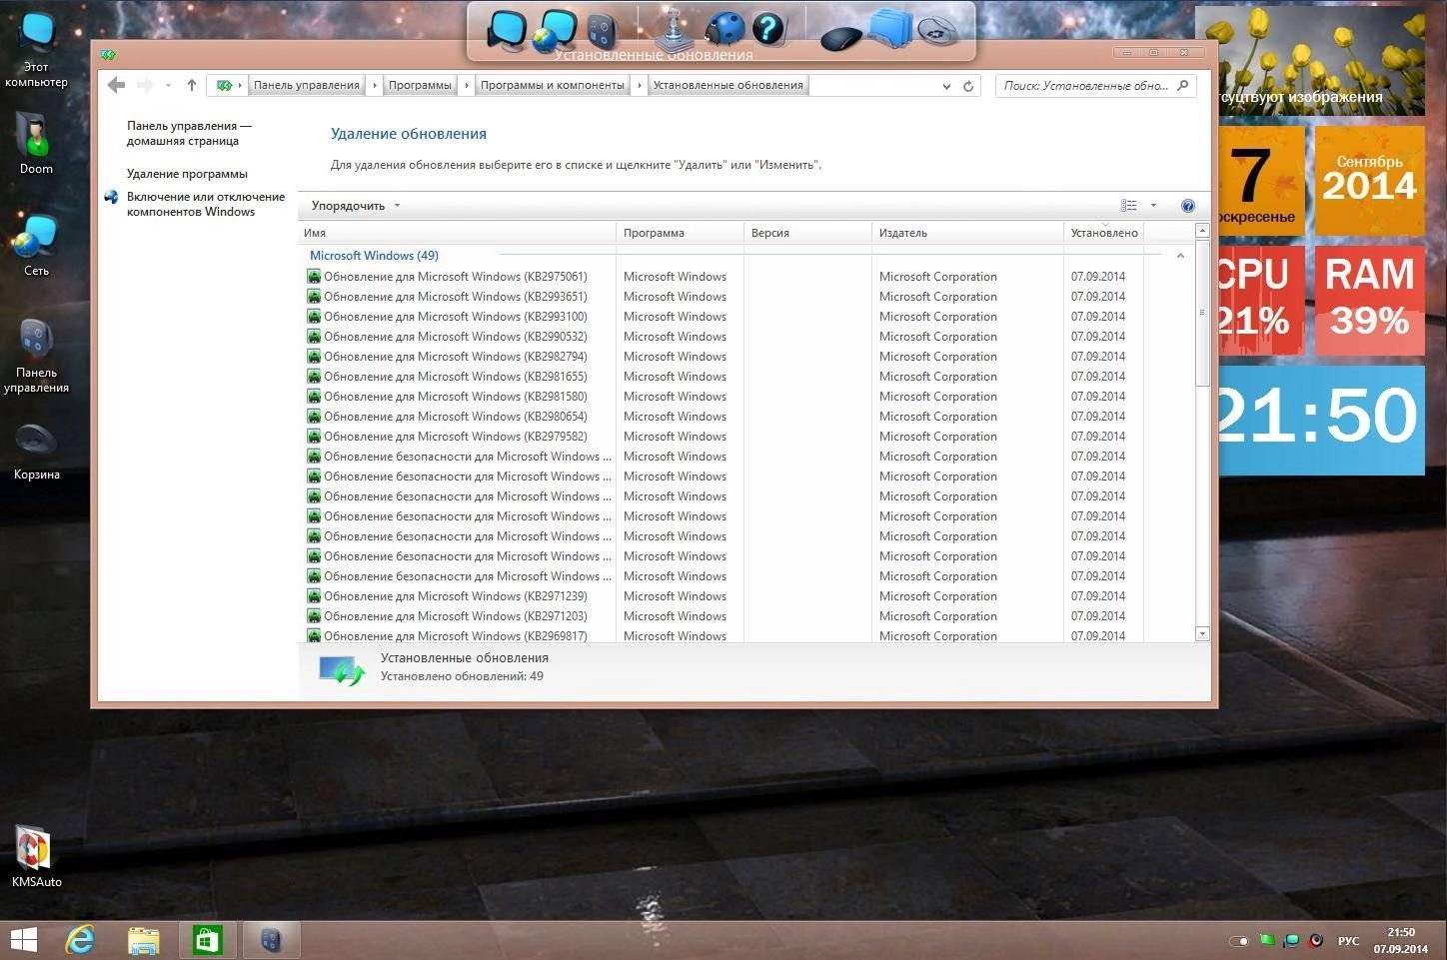Open File Explorer from the taskbar
The image size is (1447, 960).
(144, 940)
